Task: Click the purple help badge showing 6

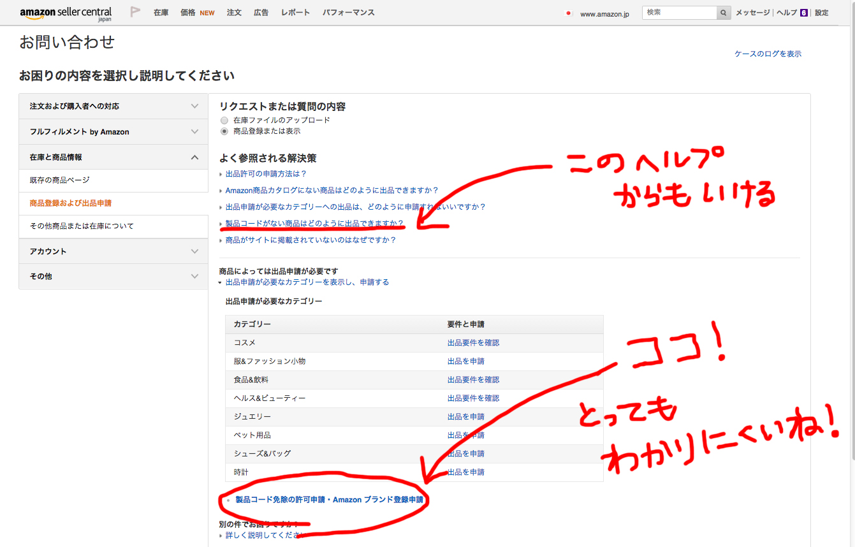Action: coord(804,13)
